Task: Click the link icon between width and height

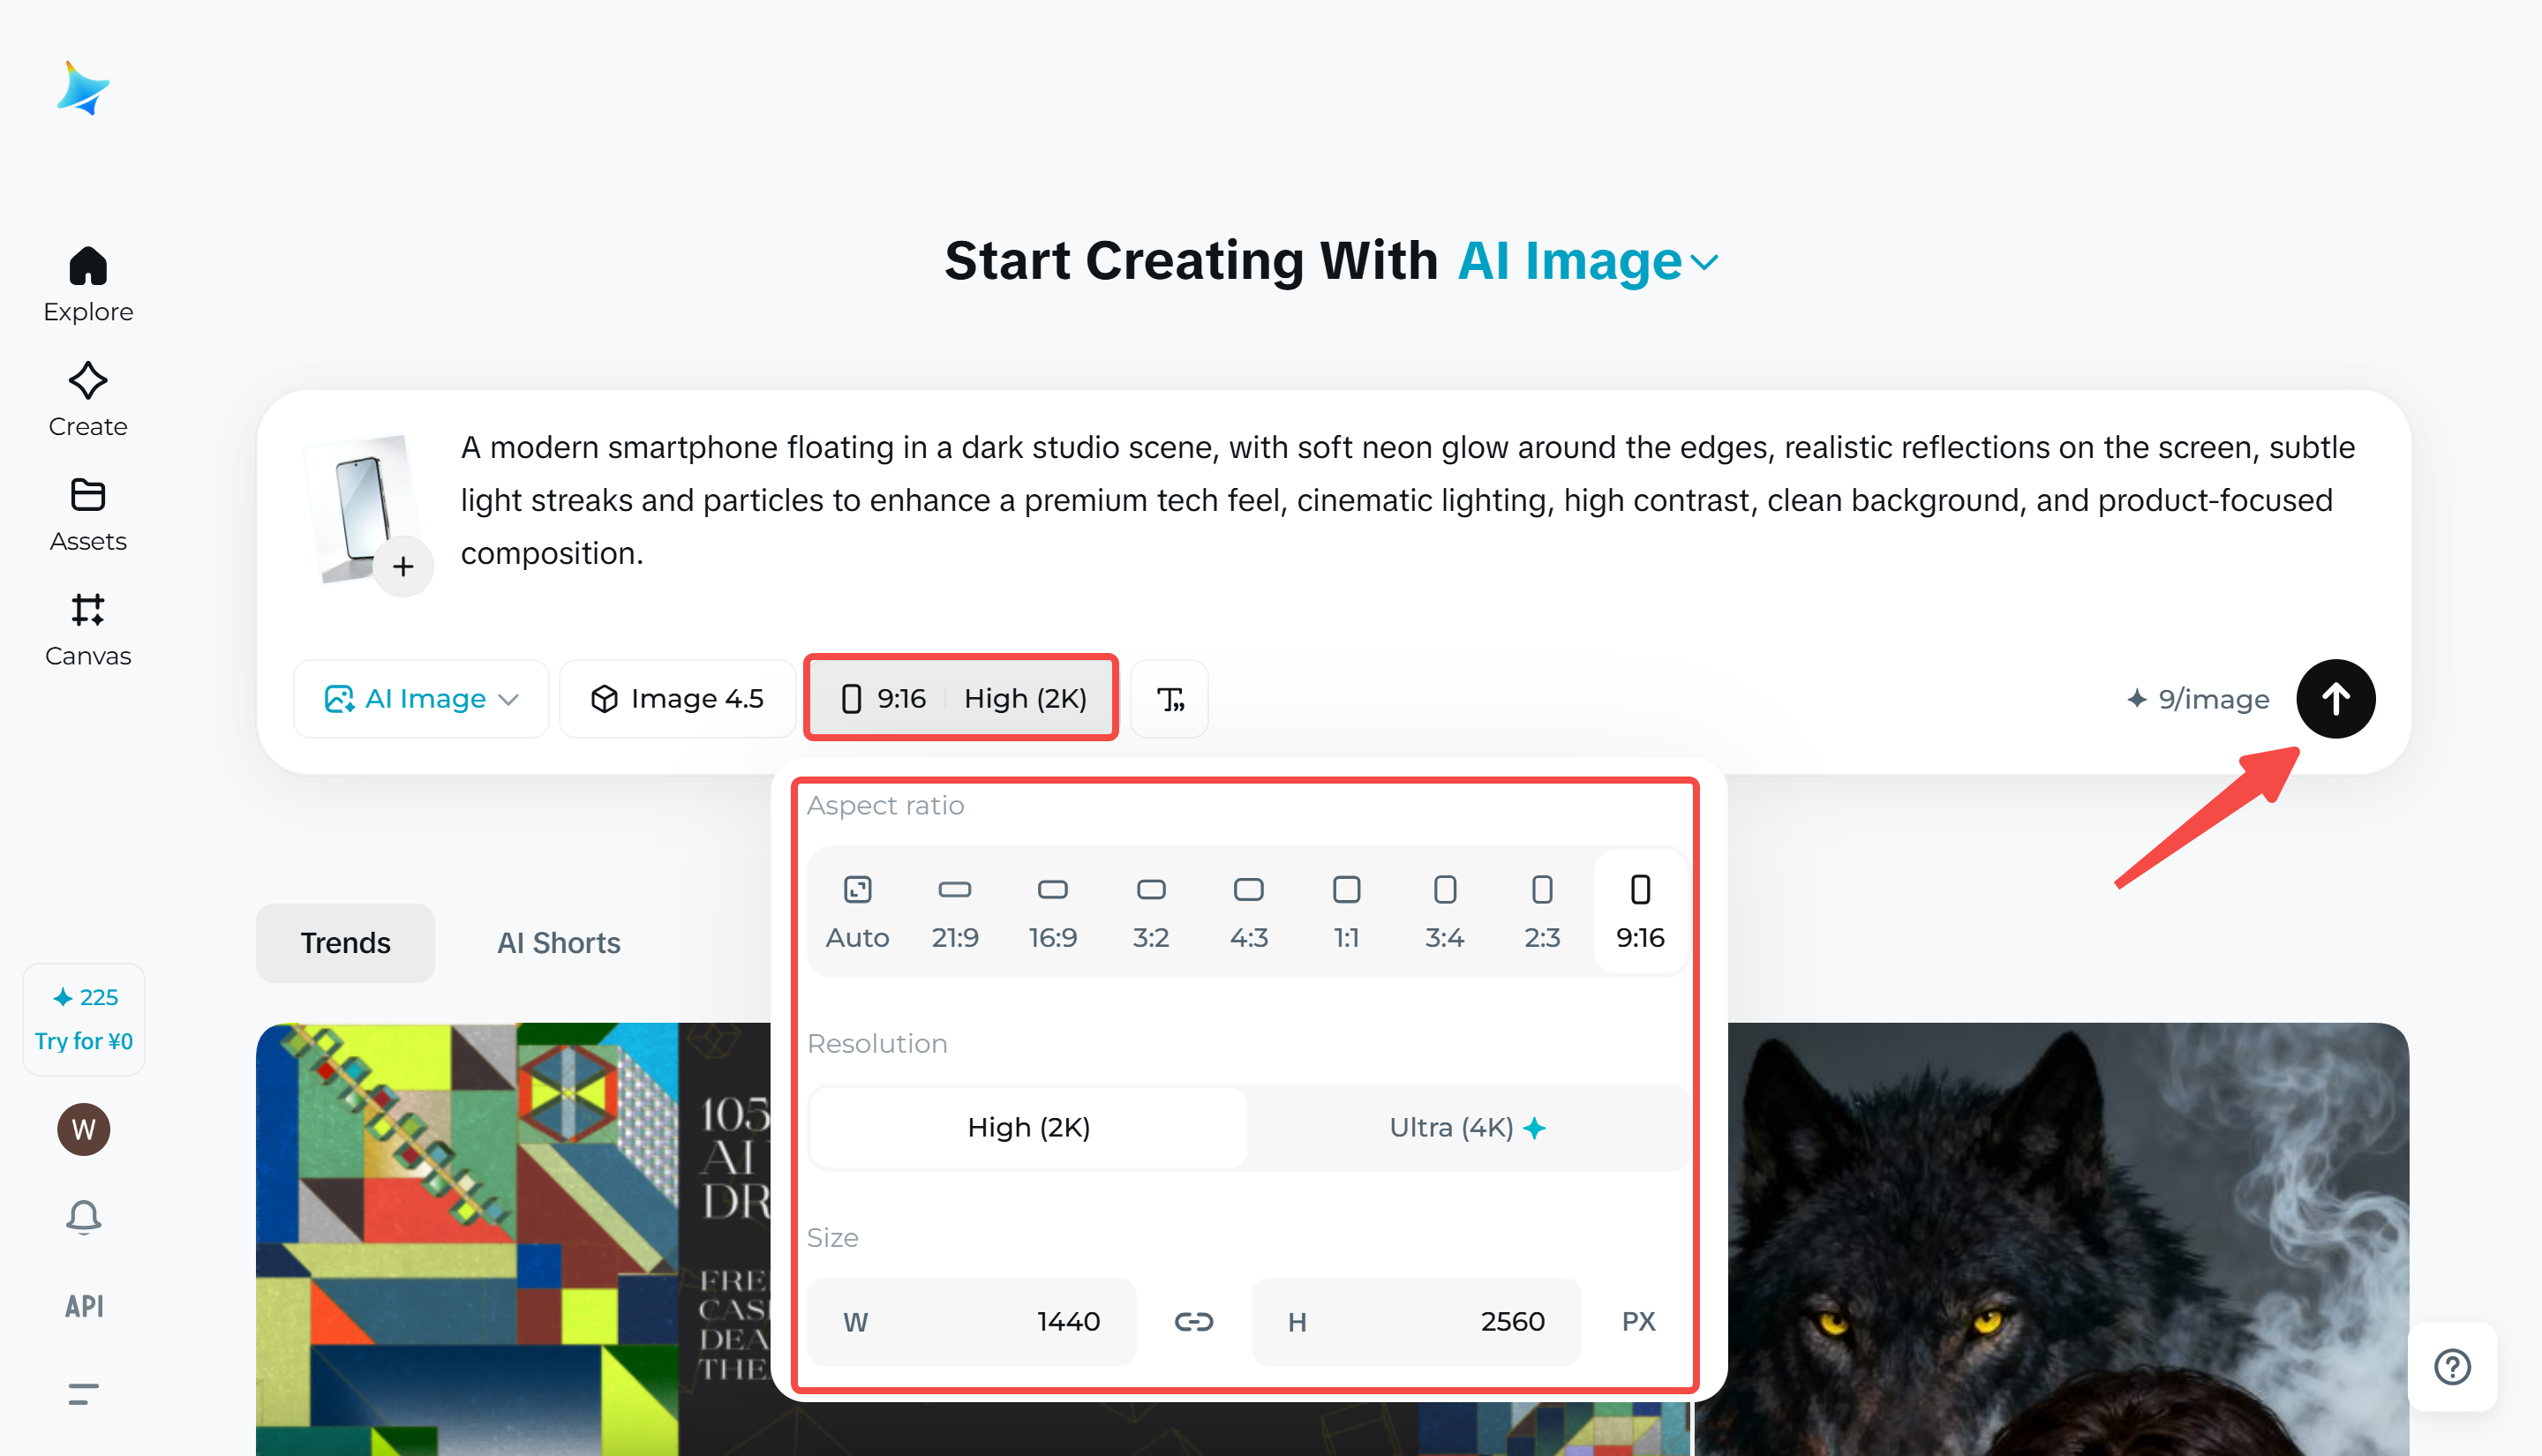Action: pyautogui.click(x=1194, y=1321)
